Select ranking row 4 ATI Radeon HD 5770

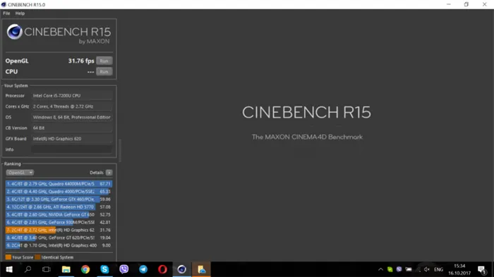point(59,207)
